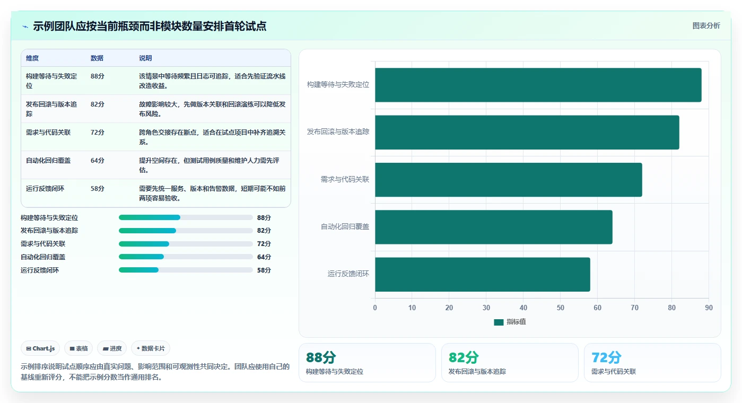Select the 进度 tag chip
This screenshot has height=403, width=742.
click(x=112, y=348)
